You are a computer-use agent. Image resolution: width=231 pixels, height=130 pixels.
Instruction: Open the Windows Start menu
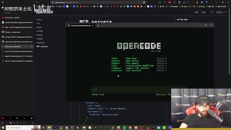click(3, 127)
